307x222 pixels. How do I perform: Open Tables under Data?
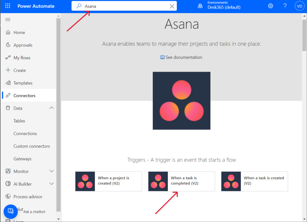[x=19, y=121]
